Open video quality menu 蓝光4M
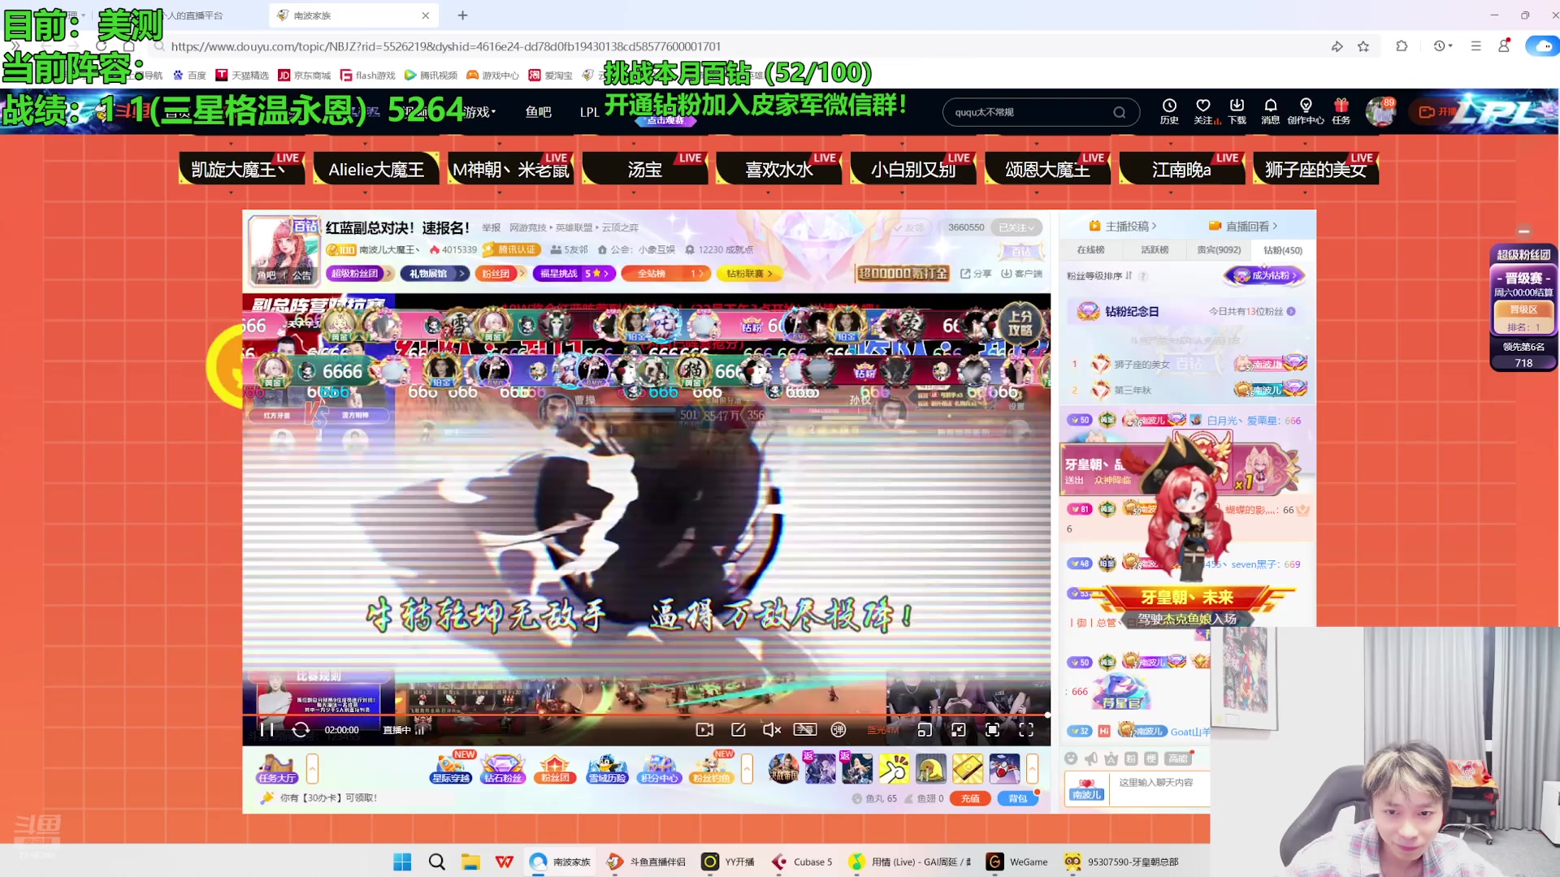 (x=883, y=730)
